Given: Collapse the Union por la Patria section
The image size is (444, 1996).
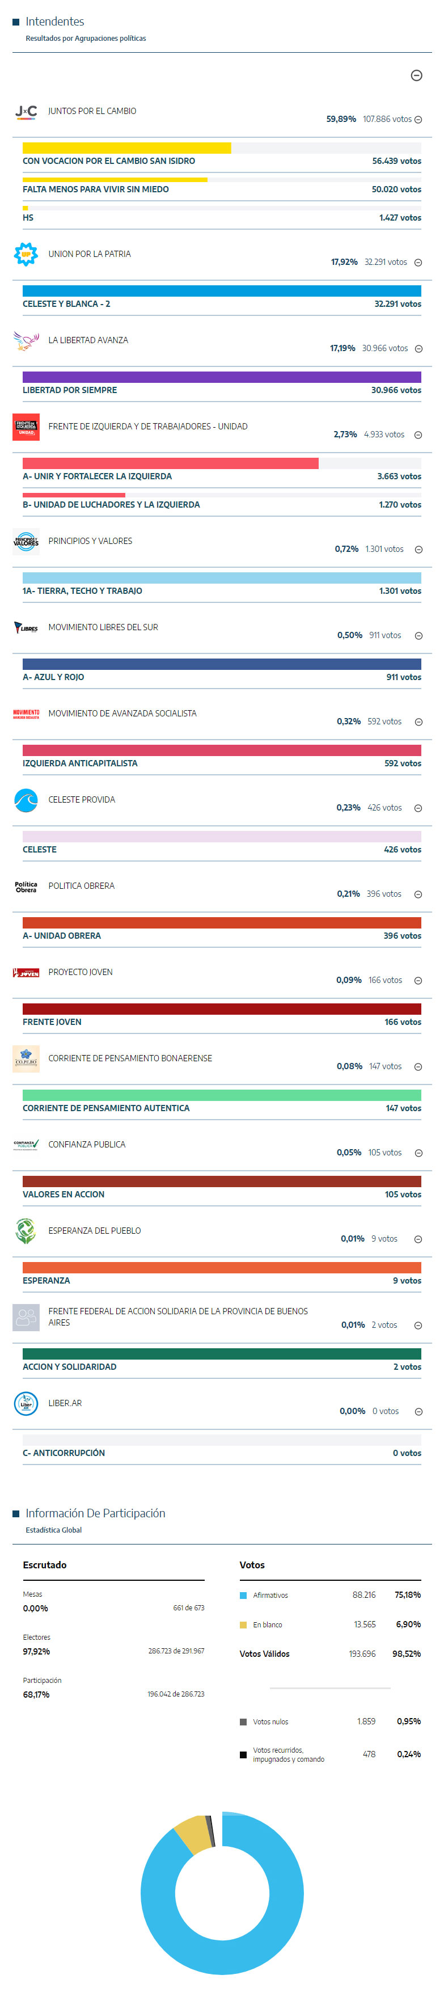Looking at the screenshot, I should tap(418, 263).
